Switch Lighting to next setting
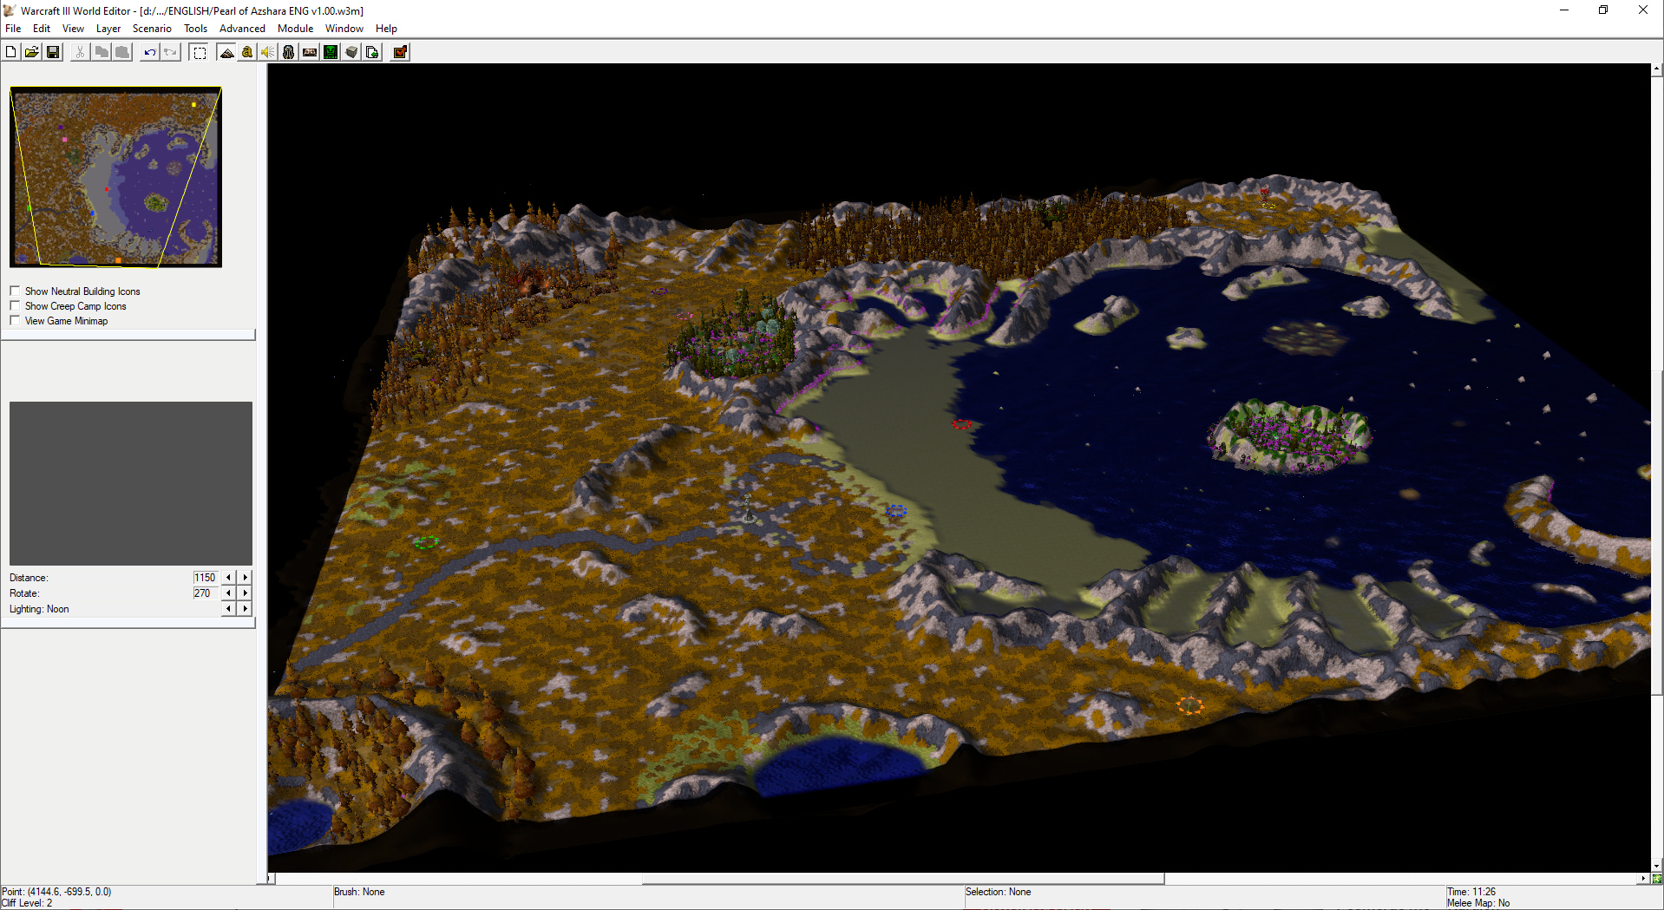 246,609
